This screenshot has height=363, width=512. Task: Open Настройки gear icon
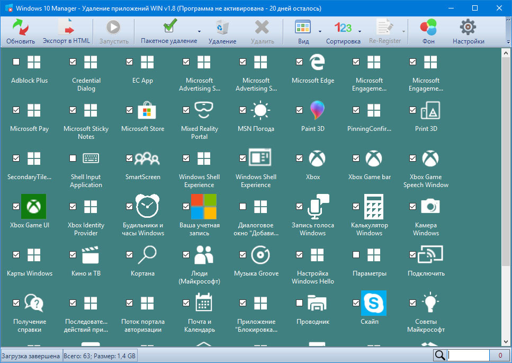tap(468, 28)
